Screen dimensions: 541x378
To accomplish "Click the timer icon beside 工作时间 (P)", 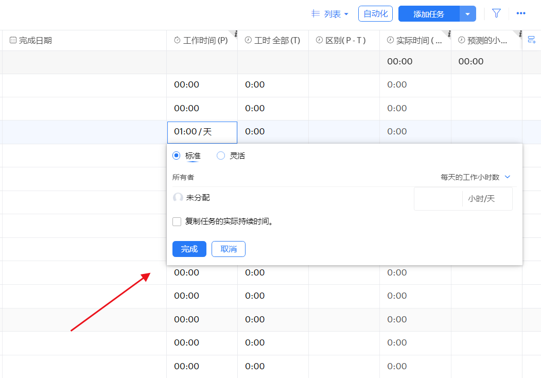I will 177,40.
